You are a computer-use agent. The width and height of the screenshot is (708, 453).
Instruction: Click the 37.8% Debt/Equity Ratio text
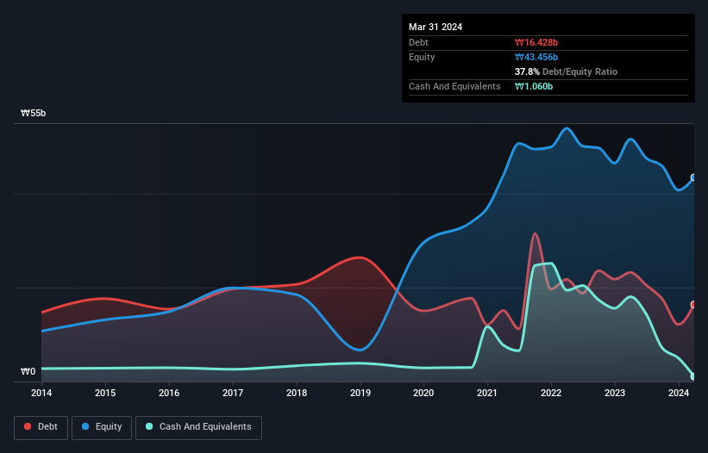point(566,71)
